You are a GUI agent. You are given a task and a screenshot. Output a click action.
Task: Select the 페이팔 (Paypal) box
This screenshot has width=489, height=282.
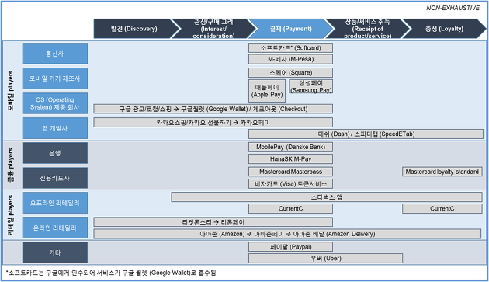pyautogui.click(x=290, y=247)
